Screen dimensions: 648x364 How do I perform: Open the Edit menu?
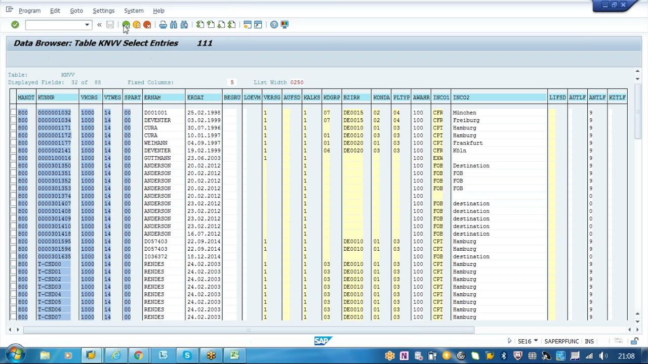(x=55, y=11)
